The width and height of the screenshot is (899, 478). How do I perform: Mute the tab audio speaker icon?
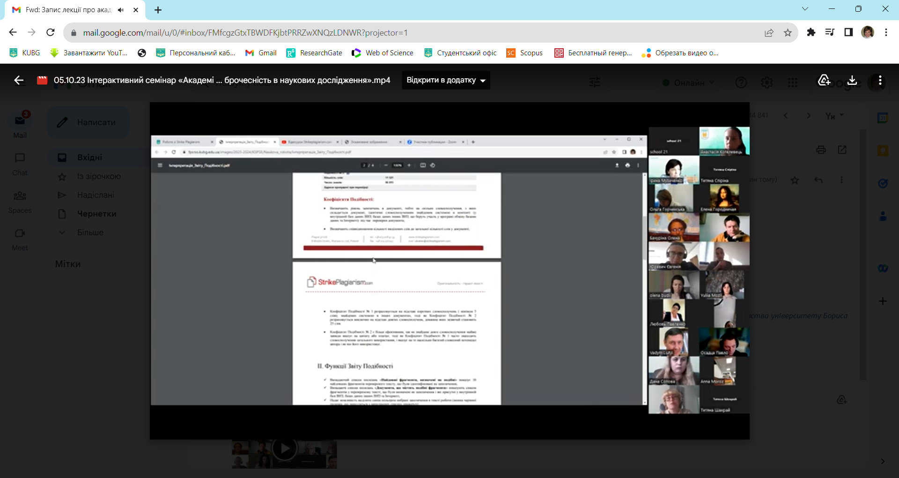(x=121, y=10)
